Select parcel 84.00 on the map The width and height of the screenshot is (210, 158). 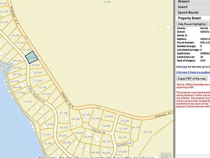tap(17, 61)
